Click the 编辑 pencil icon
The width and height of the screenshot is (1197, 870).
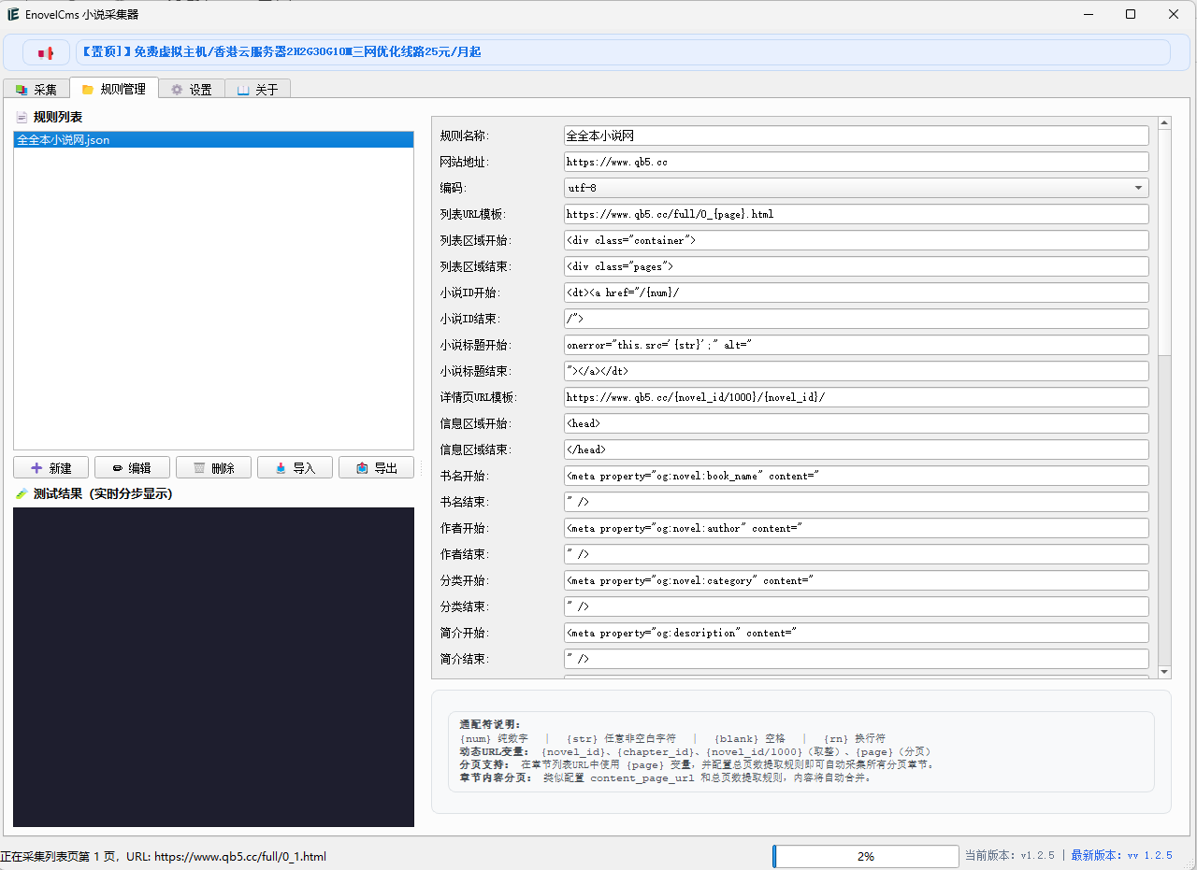coord(117,468)
